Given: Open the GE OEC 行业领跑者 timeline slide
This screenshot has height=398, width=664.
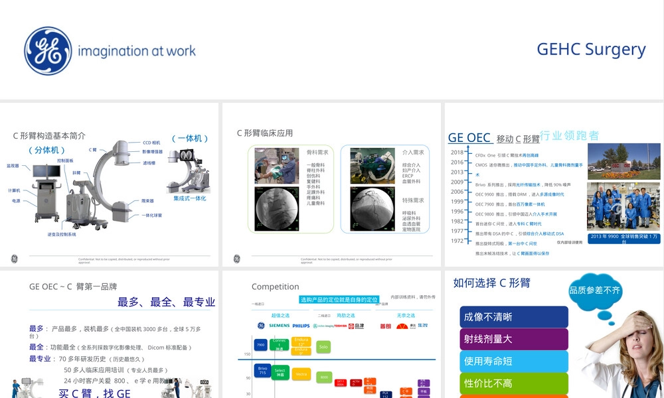Looking at the screenshot, I should click(554, 185).
